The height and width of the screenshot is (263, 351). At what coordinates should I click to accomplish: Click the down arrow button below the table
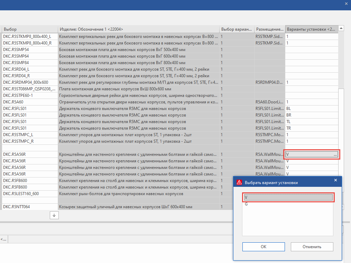54,215
